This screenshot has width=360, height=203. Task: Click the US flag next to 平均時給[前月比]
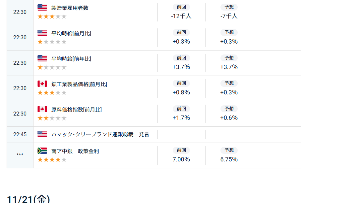pos(42,33)
